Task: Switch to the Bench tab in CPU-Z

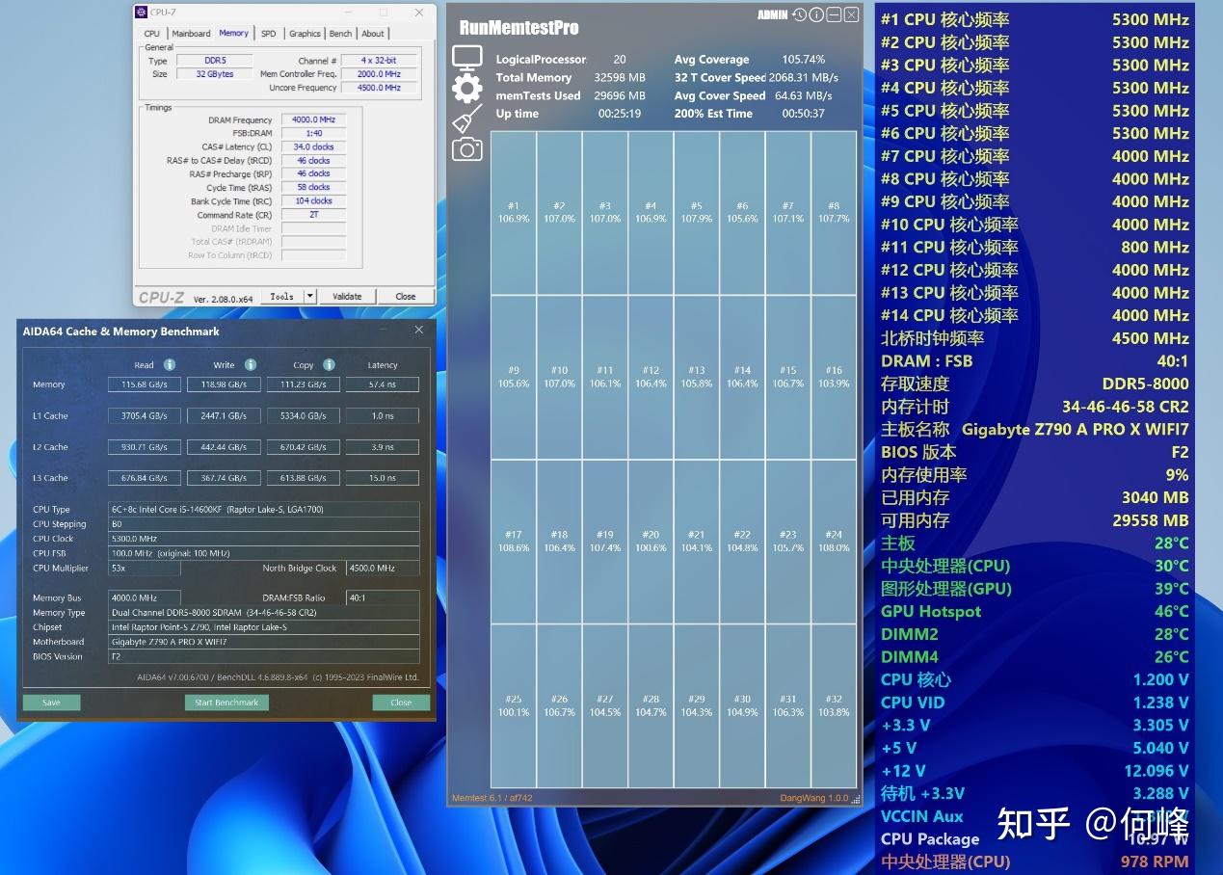Action: coord(340,34)
